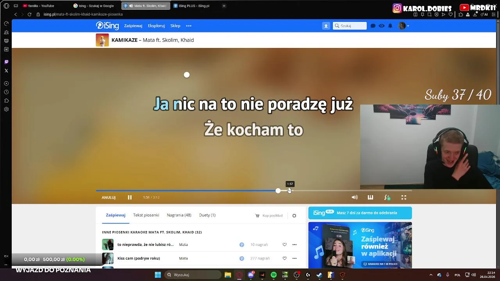Expand the user avatar dropdown
The height and width of the screenshot is (281, 500).
coord(404,26)
